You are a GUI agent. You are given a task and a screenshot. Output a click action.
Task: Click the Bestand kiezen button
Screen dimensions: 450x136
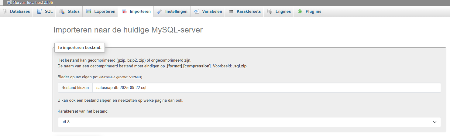(x=75, y=87)
